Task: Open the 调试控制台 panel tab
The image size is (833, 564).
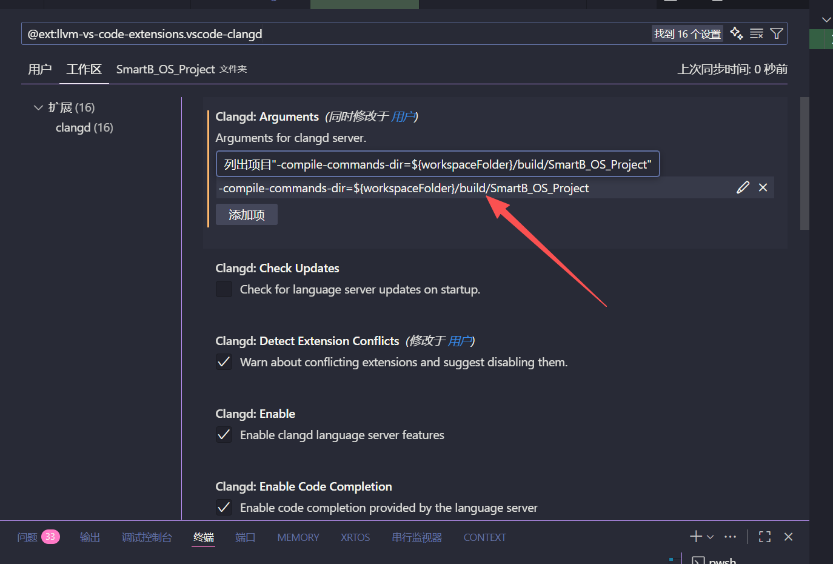Action: pos(147,537)
